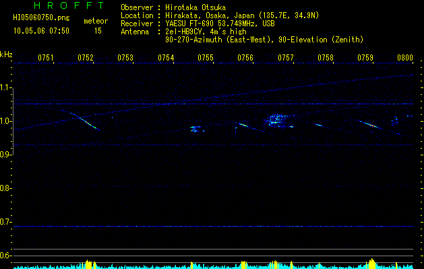Click the meteor echo streak near 0756
Screen dimensions: 424x269
245,126
